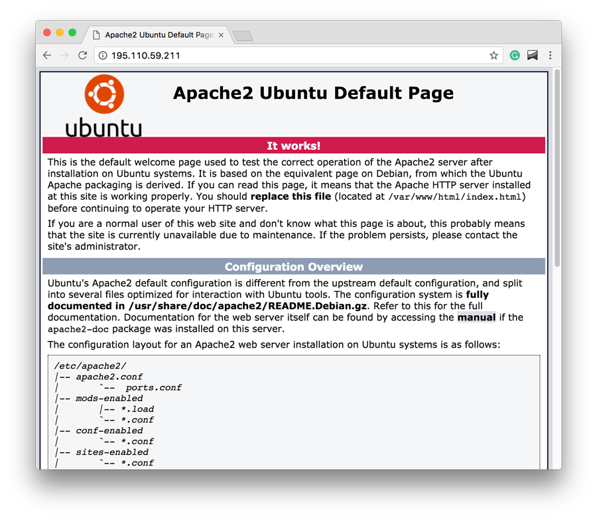Select the Apache2 Ubuntu Default Page tab
The height and width of the screenshot is (520, 597).
tap(159, 34)
